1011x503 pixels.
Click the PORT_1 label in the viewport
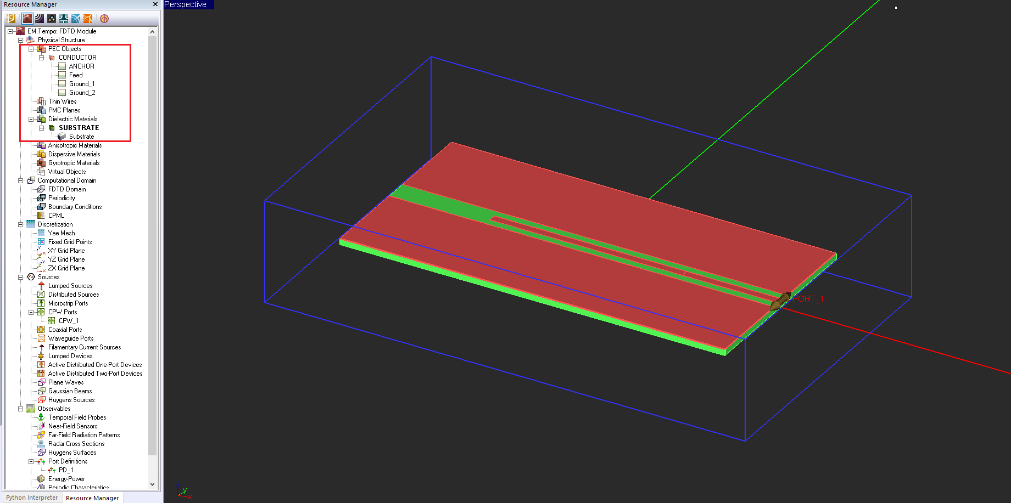(807, 299)
